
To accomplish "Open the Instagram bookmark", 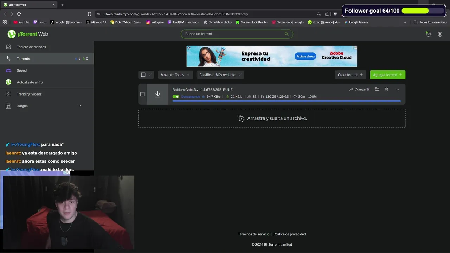I will pos(155,22).
